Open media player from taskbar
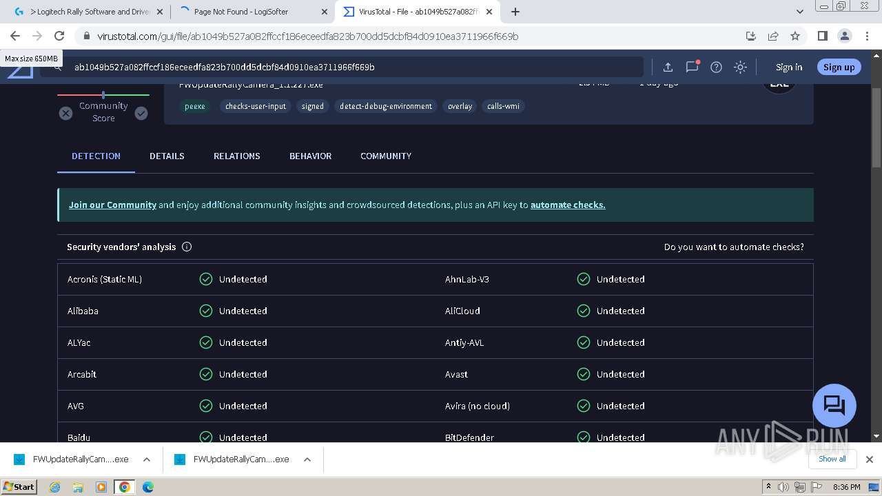The height and width of the screenshot is (496, 882). click(101, 487)
